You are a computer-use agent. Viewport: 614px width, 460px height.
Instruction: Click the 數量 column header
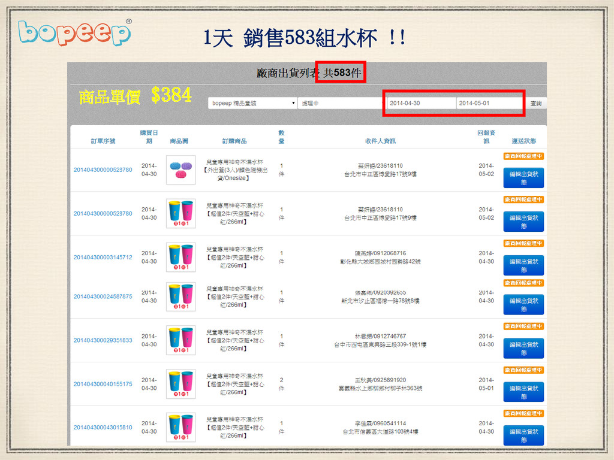281,137
